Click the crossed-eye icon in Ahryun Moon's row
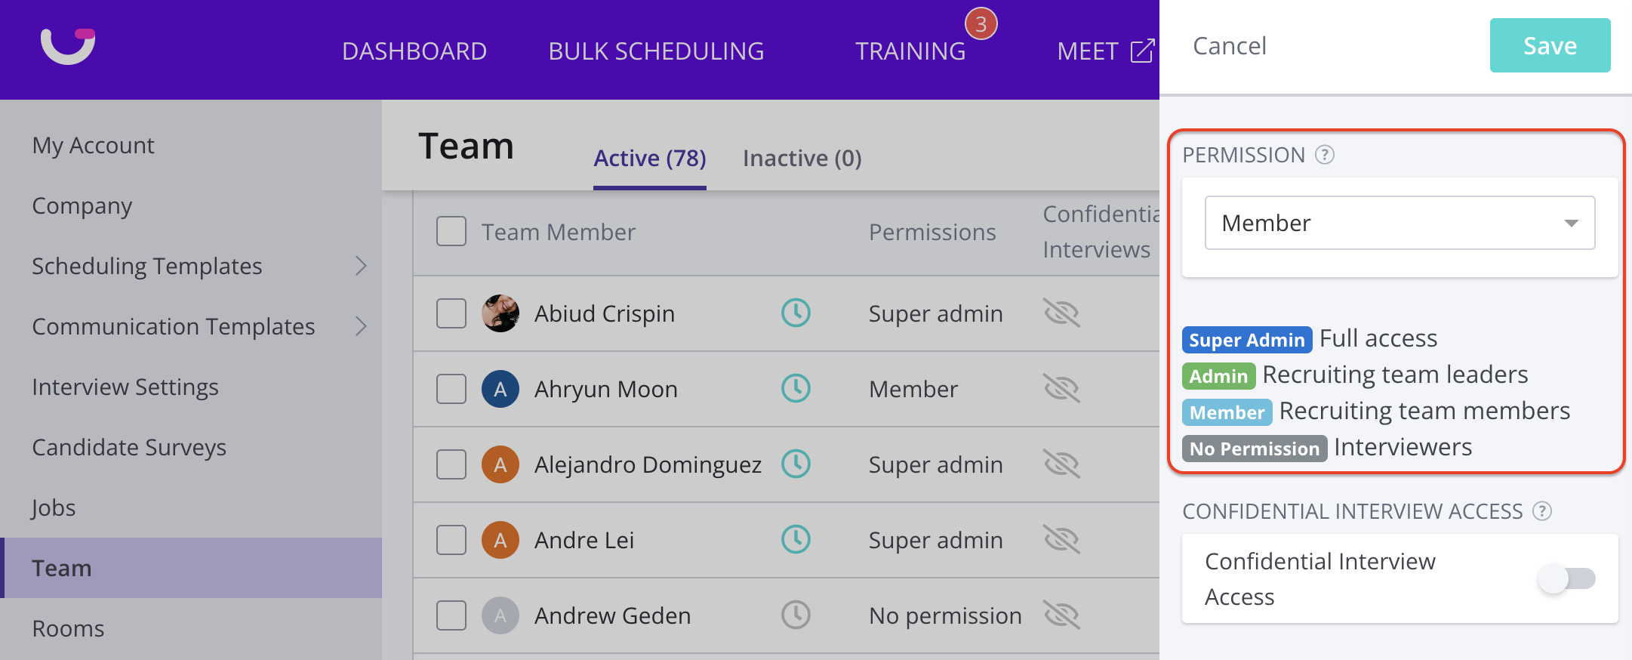This screenshot has width=1632, height=660. (1061, 388)
